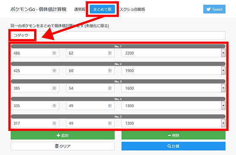Click the ポケモンGo - 個体値計算機 title link
Image resolution: width=236 pixels, height=155 pixels.
38,9
